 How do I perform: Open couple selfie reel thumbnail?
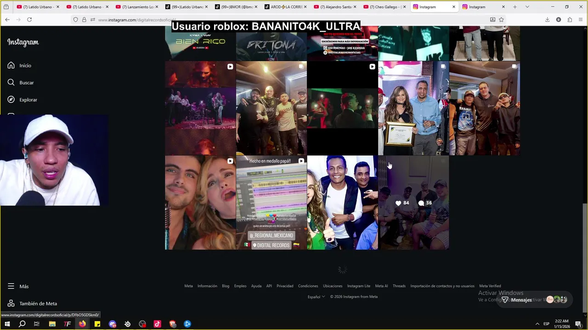click(x=200, y=203)
